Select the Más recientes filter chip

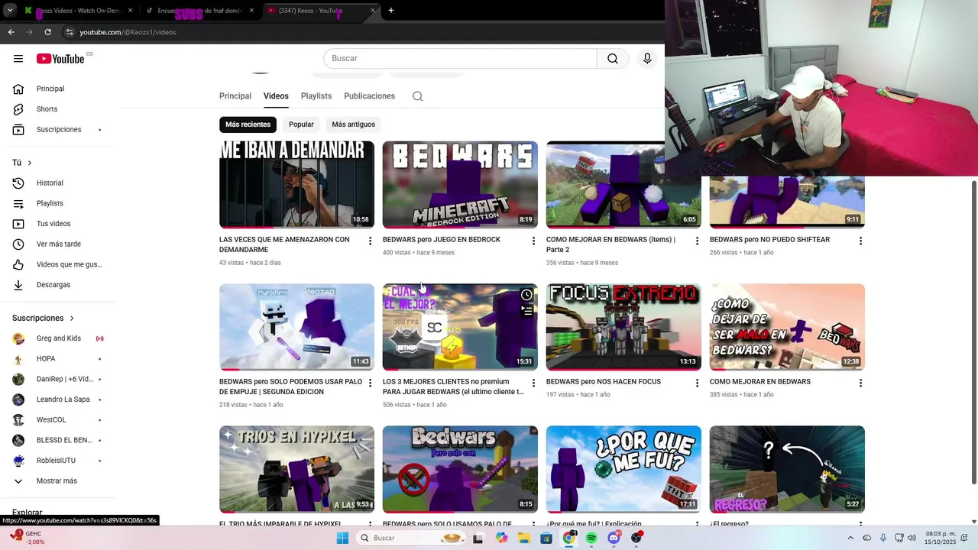248,125
